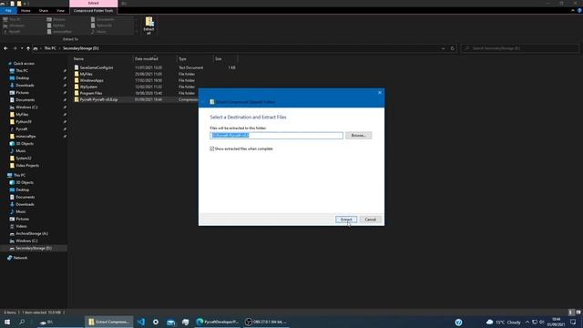This screenshot has width=583, height=328.
Task: Sort files by the Type column
Action: [x=195, y=58]
